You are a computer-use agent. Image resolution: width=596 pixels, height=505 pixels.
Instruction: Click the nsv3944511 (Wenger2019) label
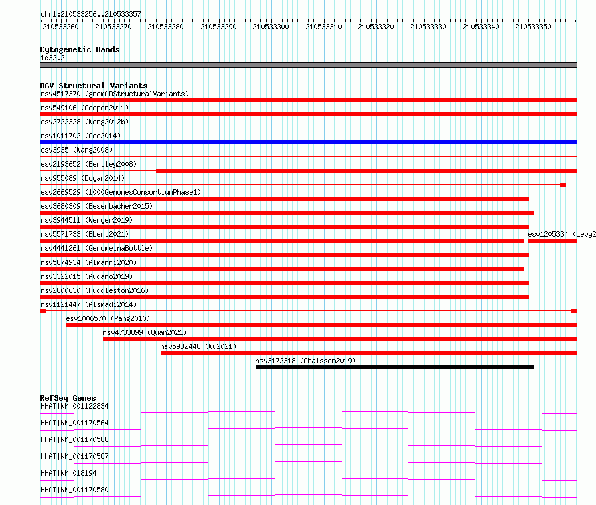pyautogui.click(x=86, y=220)
